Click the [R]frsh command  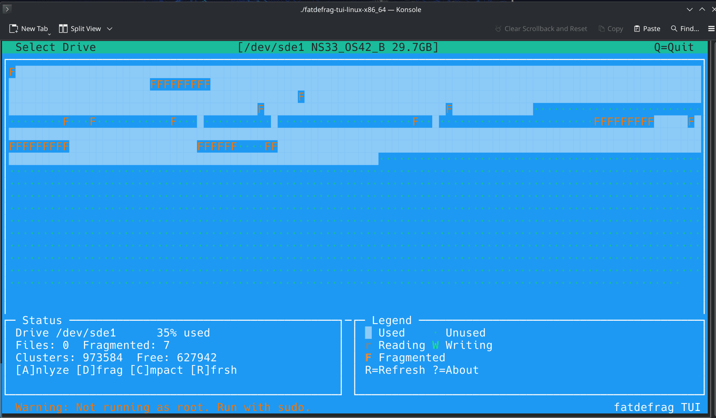click(213, 370)
